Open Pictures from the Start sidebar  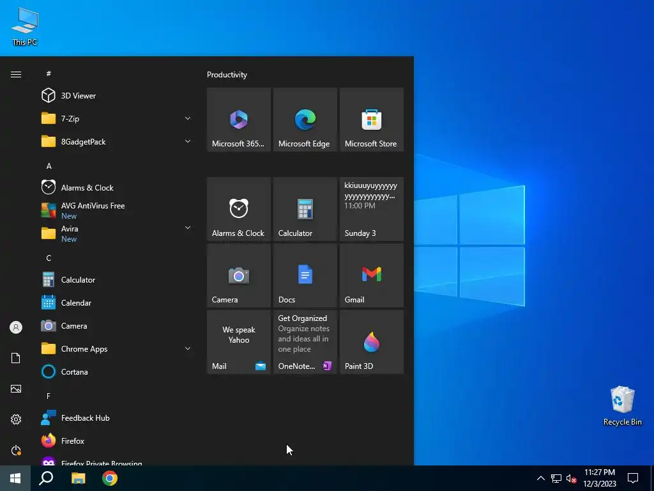pyautogui.click(x=16, y=389)
